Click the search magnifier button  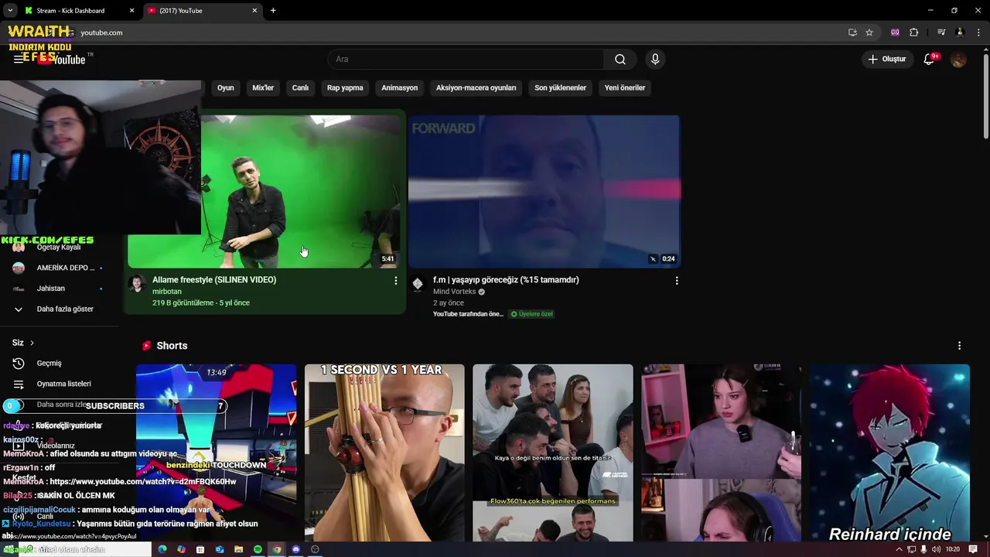pyautogui.click(x=620, y=60)
